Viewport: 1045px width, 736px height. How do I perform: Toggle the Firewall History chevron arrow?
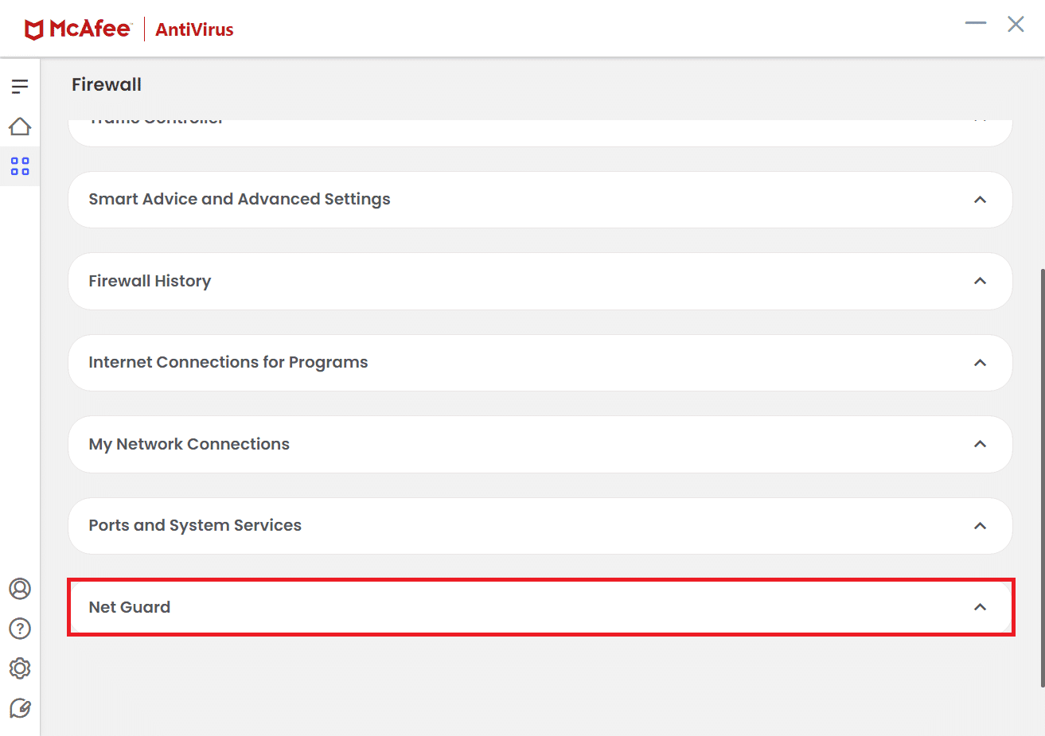click(x=980, y=281)
